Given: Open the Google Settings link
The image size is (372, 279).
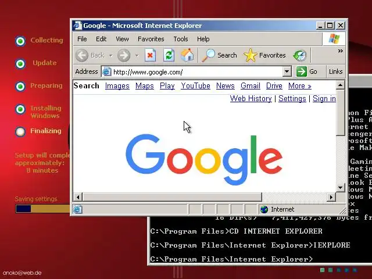Looking at the screenshot, I should point(292,98).
